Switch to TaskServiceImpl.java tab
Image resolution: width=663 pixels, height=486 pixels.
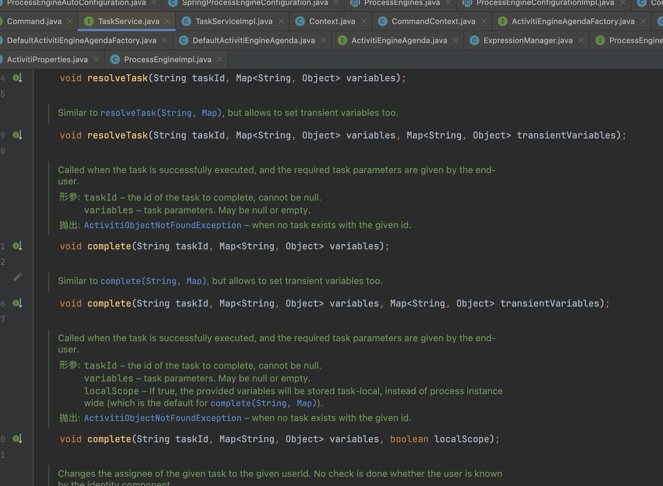[234, 22]
